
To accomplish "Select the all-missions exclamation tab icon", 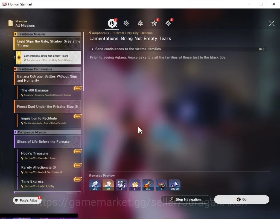I will pos(112,23).
